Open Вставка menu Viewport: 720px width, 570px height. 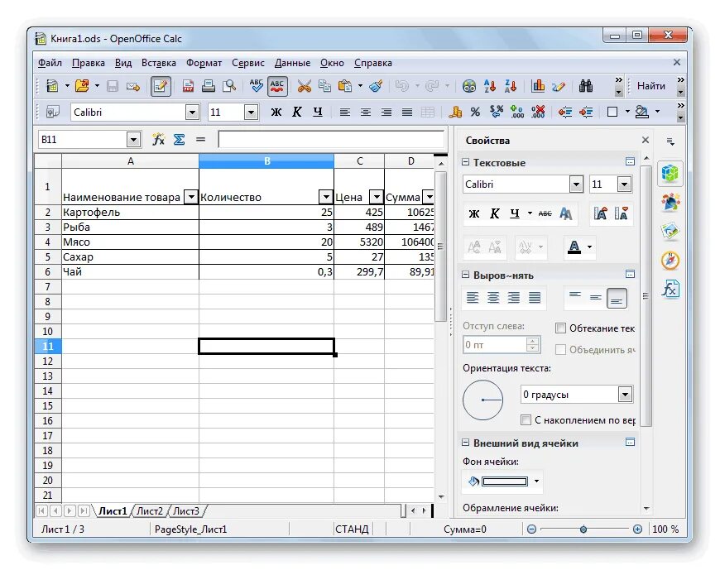[x=158, y=63]
